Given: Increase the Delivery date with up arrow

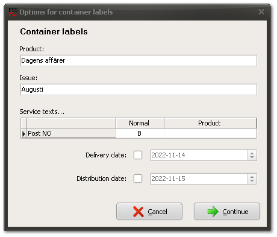Looking at the screenshot, I should point(252,153).
